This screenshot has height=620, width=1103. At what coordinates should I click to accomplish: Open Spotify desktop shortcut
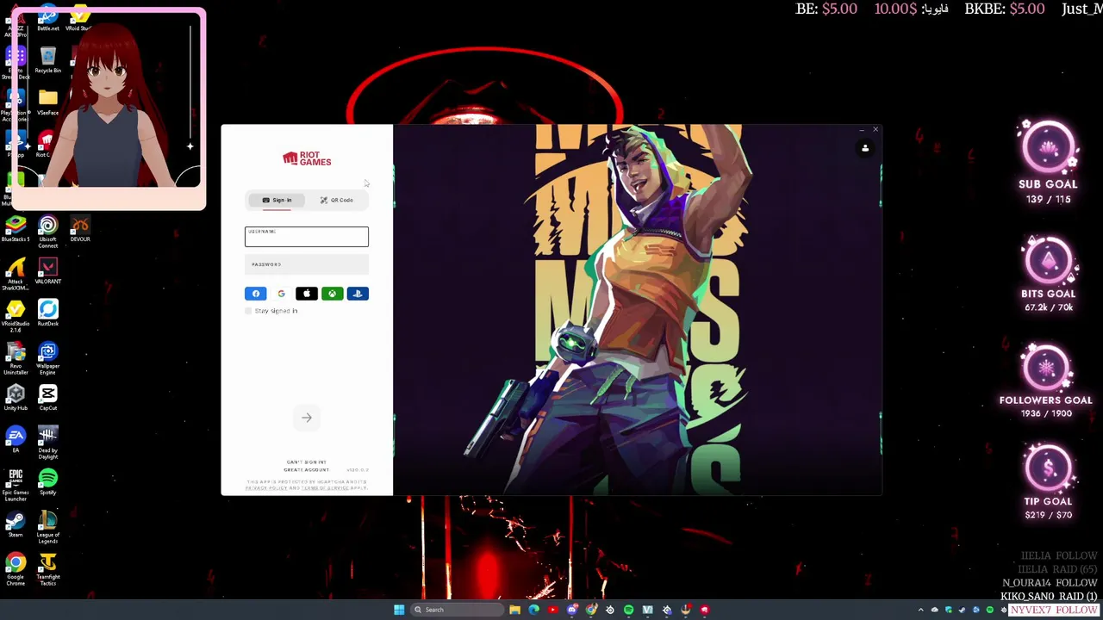(47, 482)
